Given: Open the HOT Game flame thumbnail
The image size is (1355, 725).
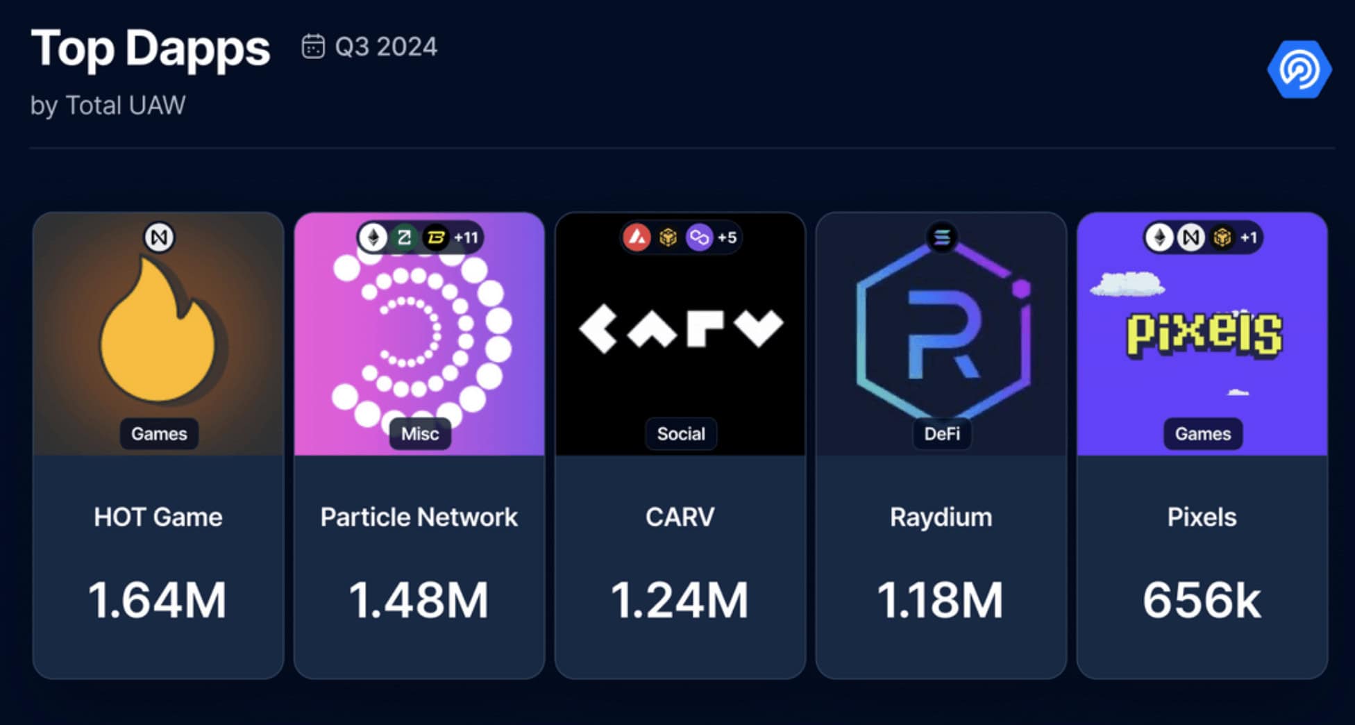Looking at the screenshot, I should point(159,333).
